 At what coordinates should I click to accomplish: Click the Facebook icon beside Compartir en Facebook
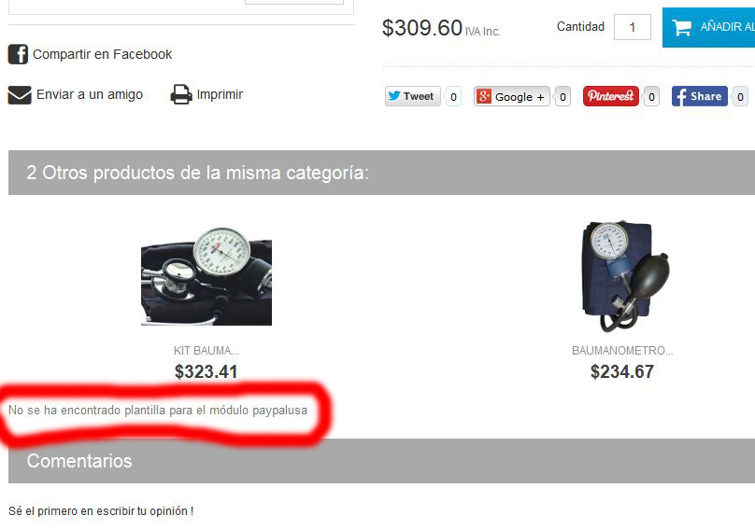[x=18, y=54]
